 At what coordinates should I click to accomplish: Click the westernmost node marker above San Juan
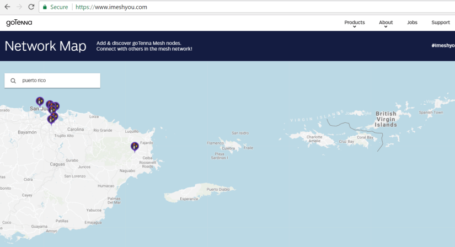coord(40,101)
